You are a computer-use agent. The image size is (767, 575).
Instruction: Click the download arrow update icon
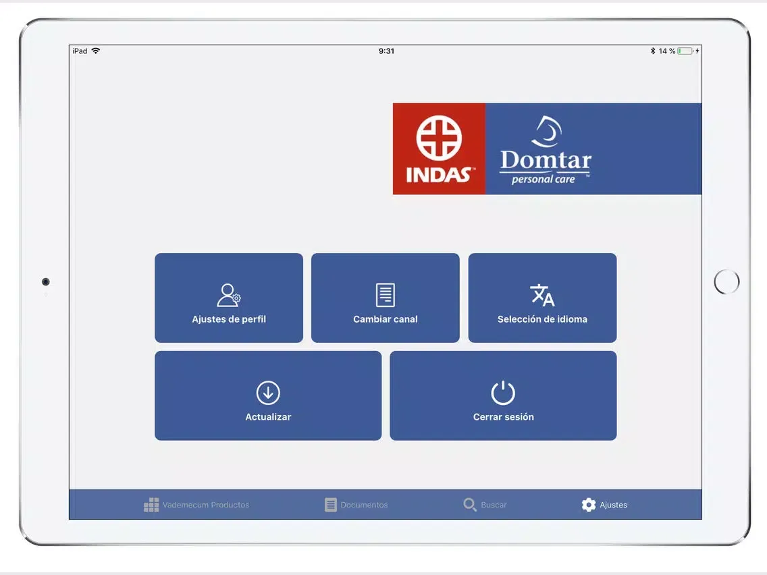[x=268, y=393]
